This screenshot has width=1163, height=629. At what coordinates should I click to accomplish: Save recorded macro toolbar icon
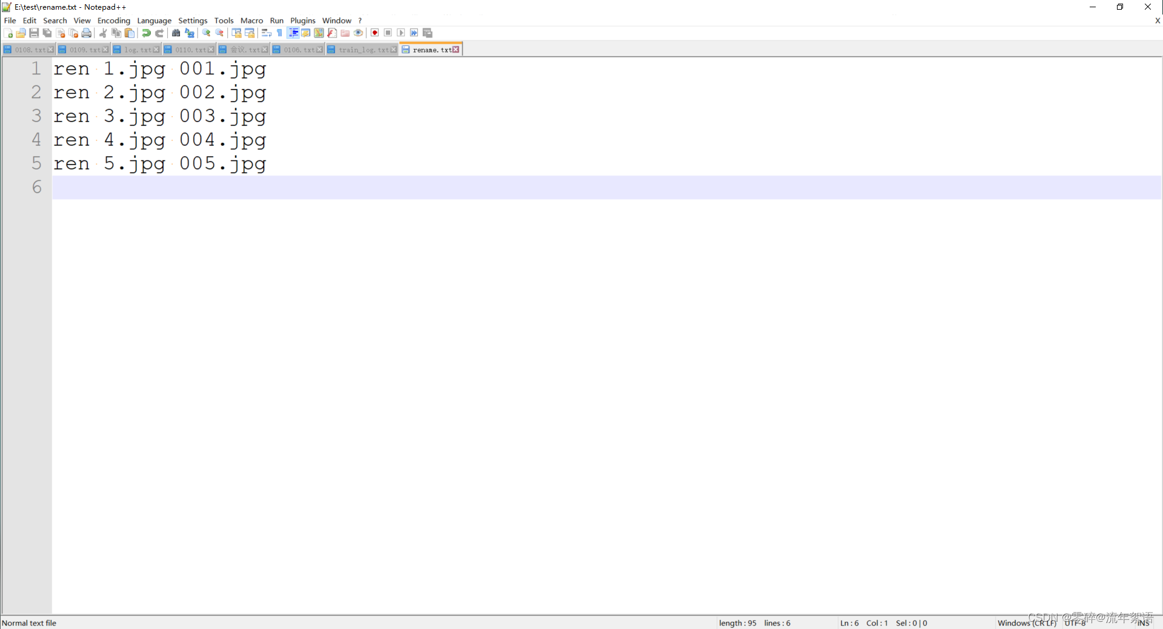(x=428, y=33)
